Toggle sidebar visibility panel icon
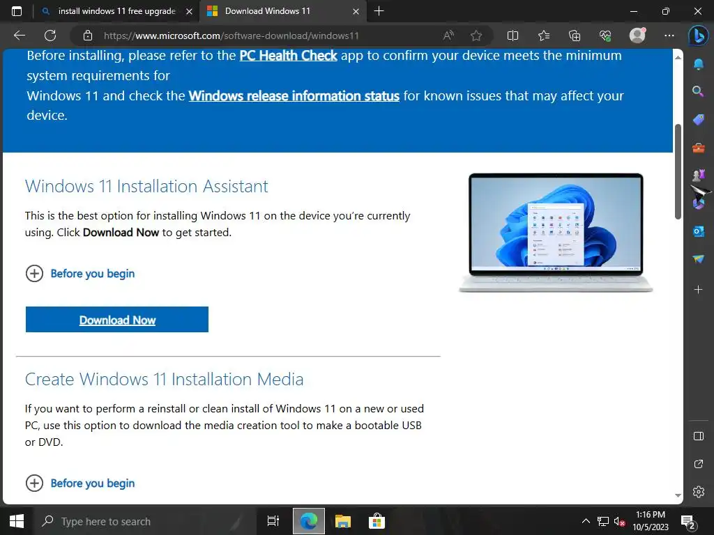Viewport: 714px width, 535px height. point(699,436)
